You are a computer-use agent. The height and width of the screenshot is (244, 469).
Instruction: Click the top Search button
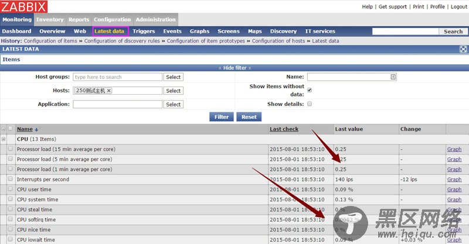click(453, 32)
